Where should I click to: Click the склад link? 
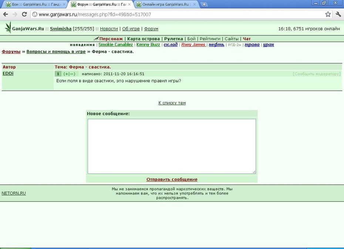[x=171, y=44]
